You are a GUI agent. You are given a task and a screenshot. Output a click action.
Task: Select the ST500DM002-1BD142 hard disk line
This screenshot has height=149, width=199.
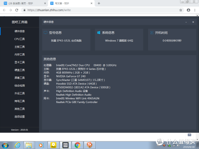tap(83, 87)
